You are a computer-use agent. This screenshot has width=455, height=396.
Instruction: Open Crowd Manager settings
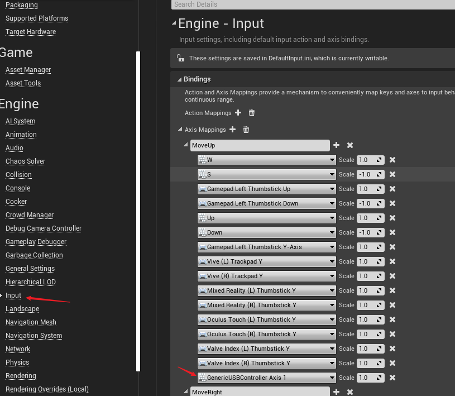tap(30, 215)
